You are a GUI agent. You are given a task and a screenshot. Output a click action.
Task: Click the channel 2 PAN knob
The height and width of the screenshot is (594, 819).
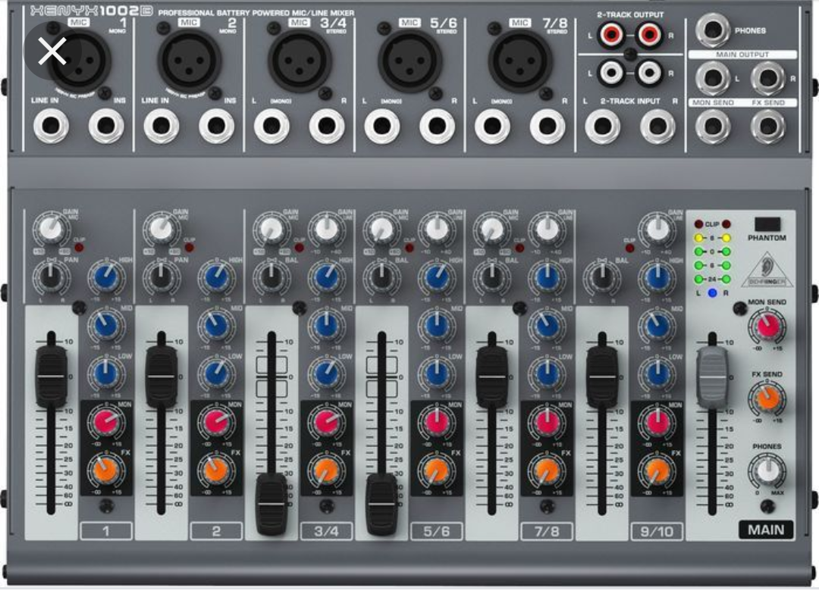click(x=161, y=277)
